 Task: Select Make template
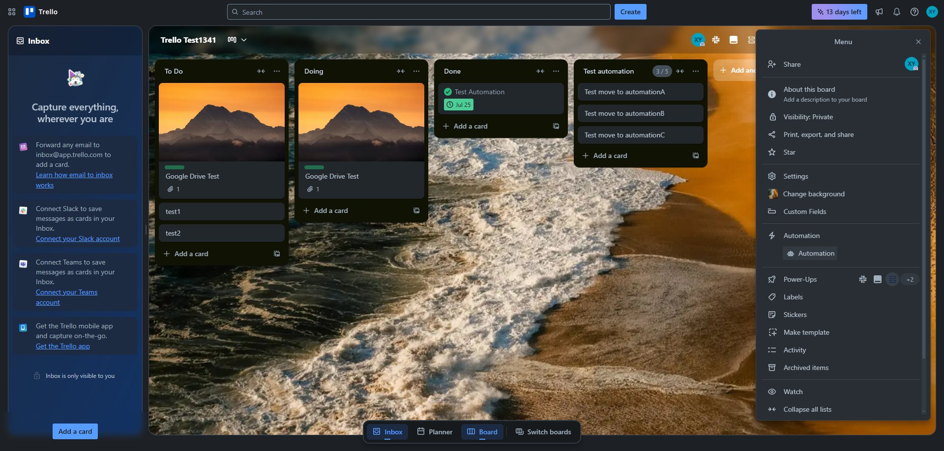pos(840,332)
